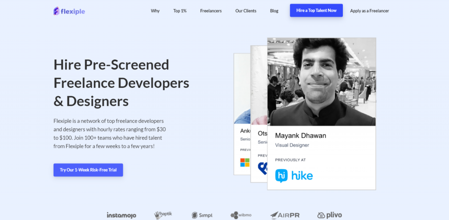Click the Simpl client logo
The height and width of the screenshot is (220, 449).
[202, 215]
